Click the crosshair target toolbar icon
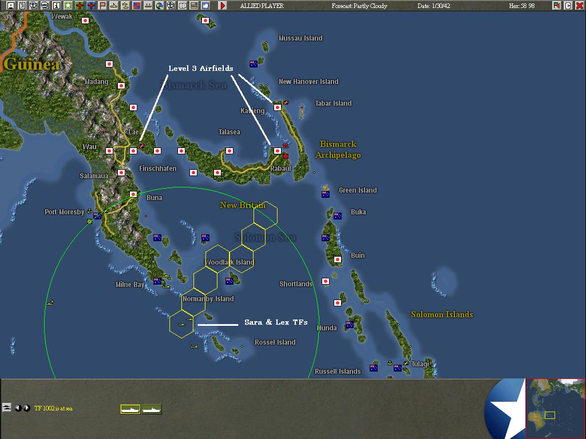Screen dimensions: 586x439 coord(171,6)
